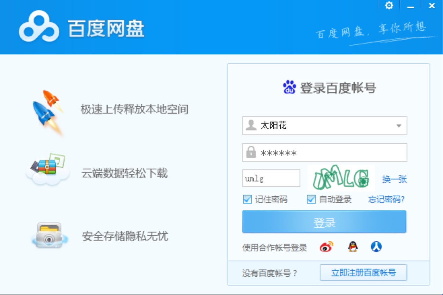Click the 没有百度帐号? text
This screenshot has height=295, width=443.
pos(270,273)
